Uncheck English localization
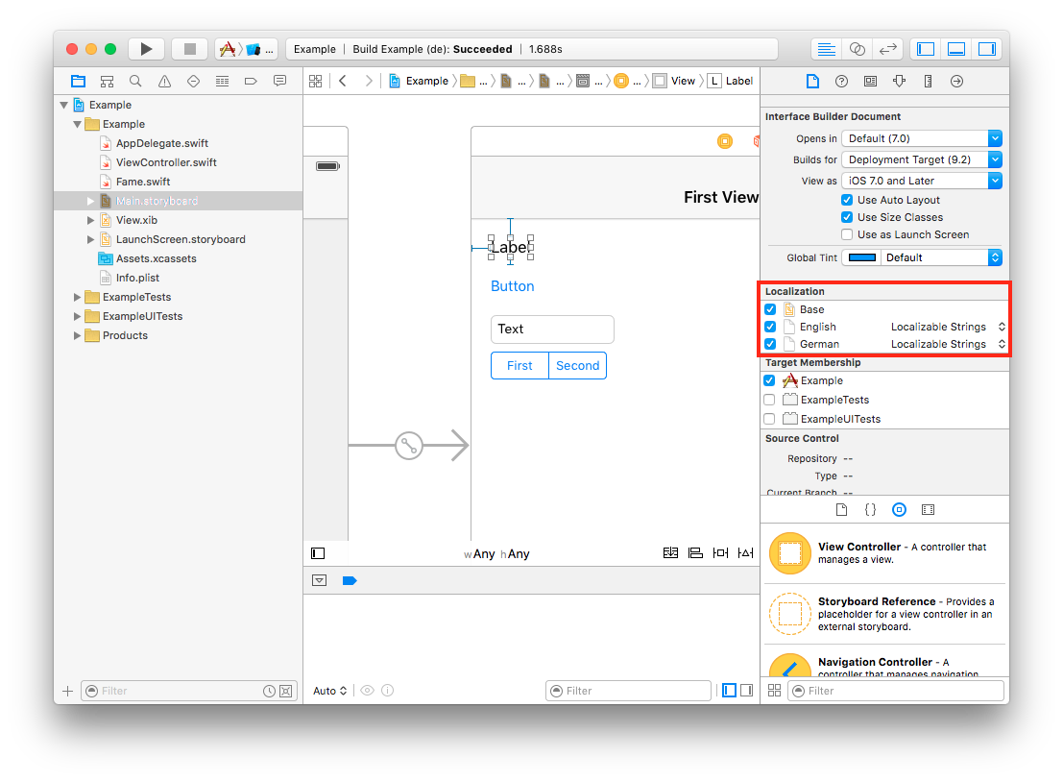Image resolution: width=1063 pixels, height=781 pixels. coord(770,327)
